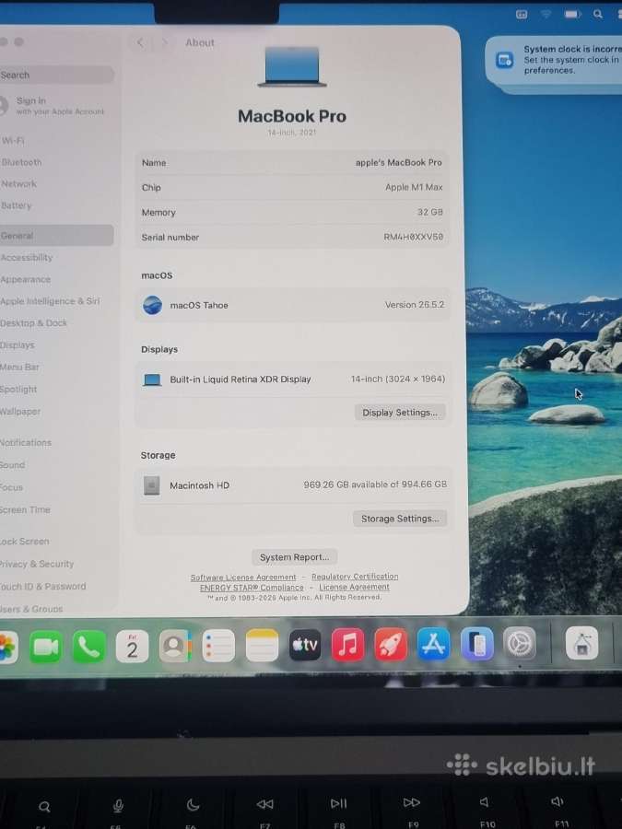
Task: Click the Macintosh HD drive icon
Action: pyautogui.click(x=152, y=485)
